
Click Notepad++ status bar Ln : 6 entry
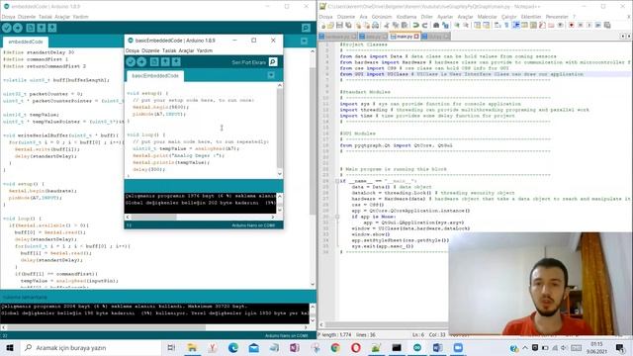click(417, 335)
